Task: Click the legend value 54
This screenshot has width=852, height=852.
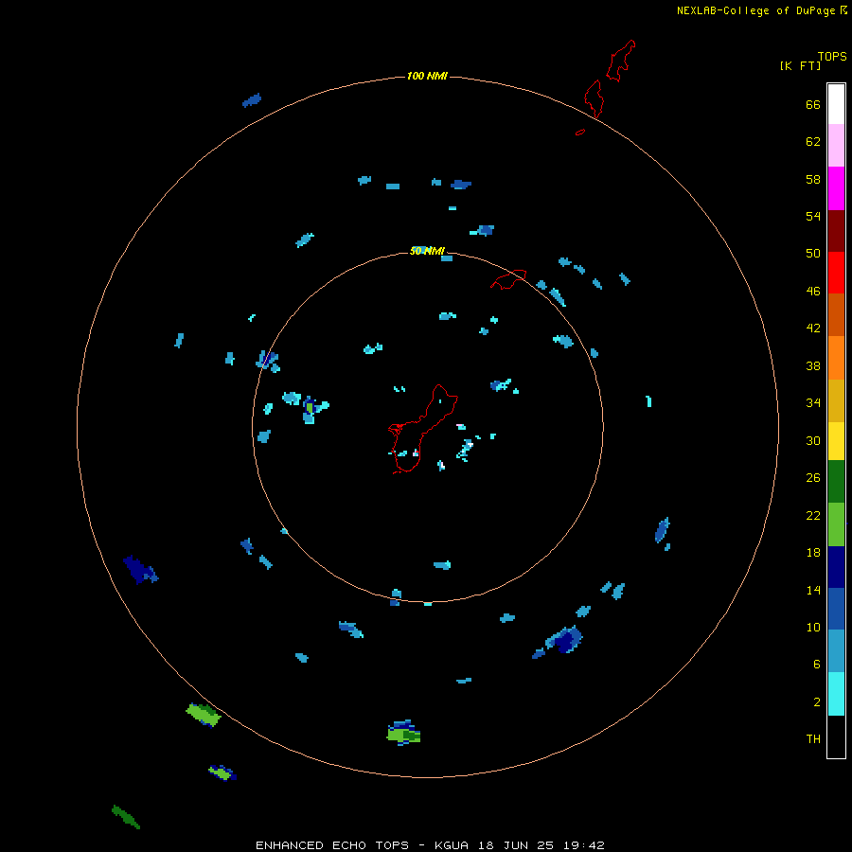Action: coord(813,216)
